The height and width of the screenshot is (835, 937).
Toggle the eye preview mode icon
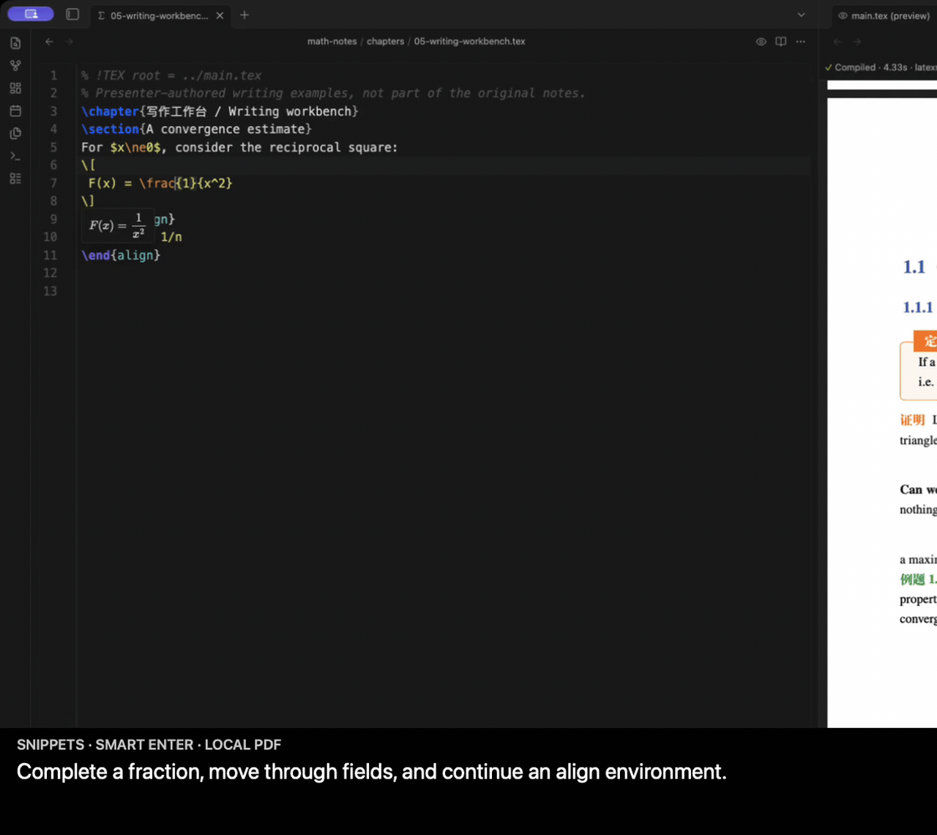point(761,42)
